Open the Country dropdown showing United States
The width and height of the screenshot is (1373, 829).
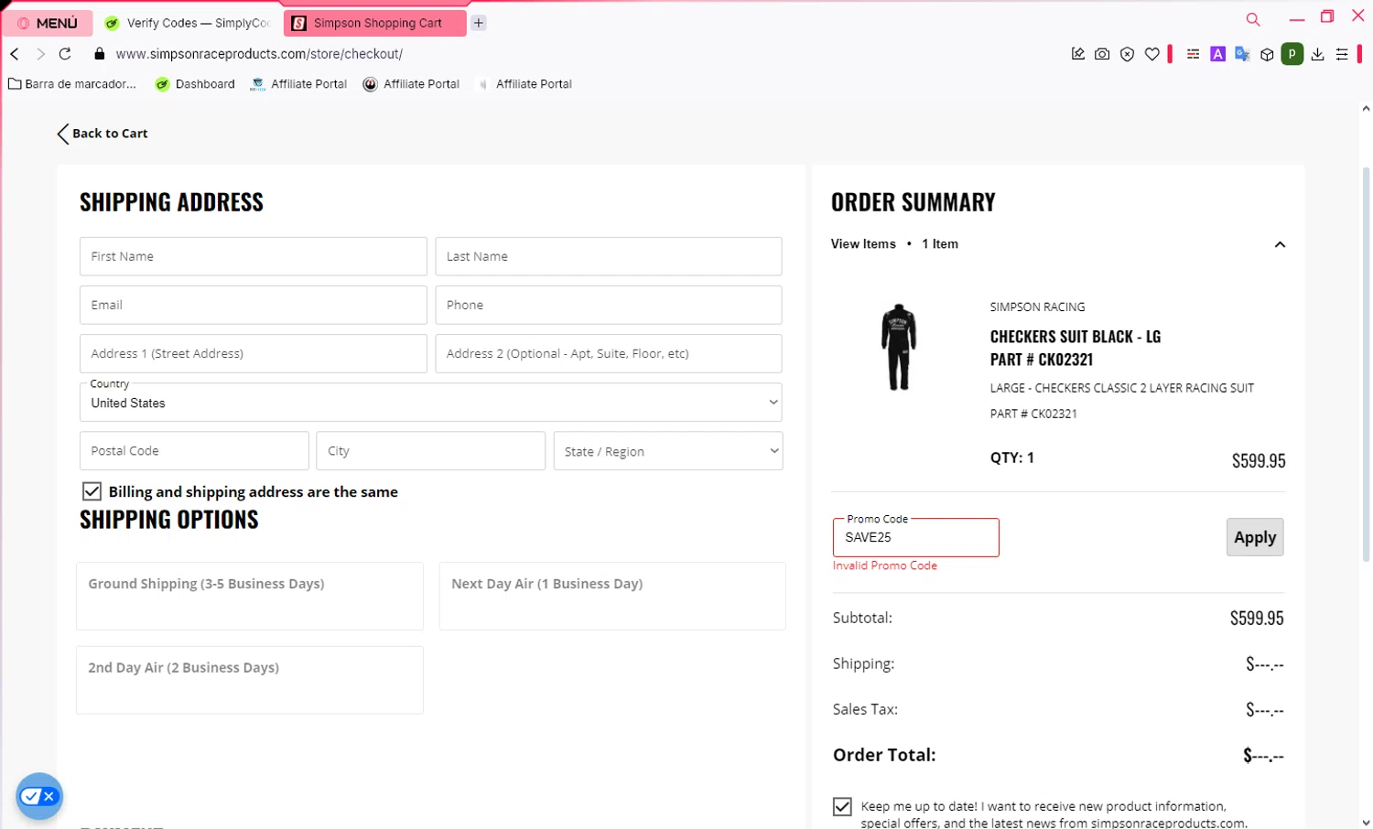(x=431, y=403)
